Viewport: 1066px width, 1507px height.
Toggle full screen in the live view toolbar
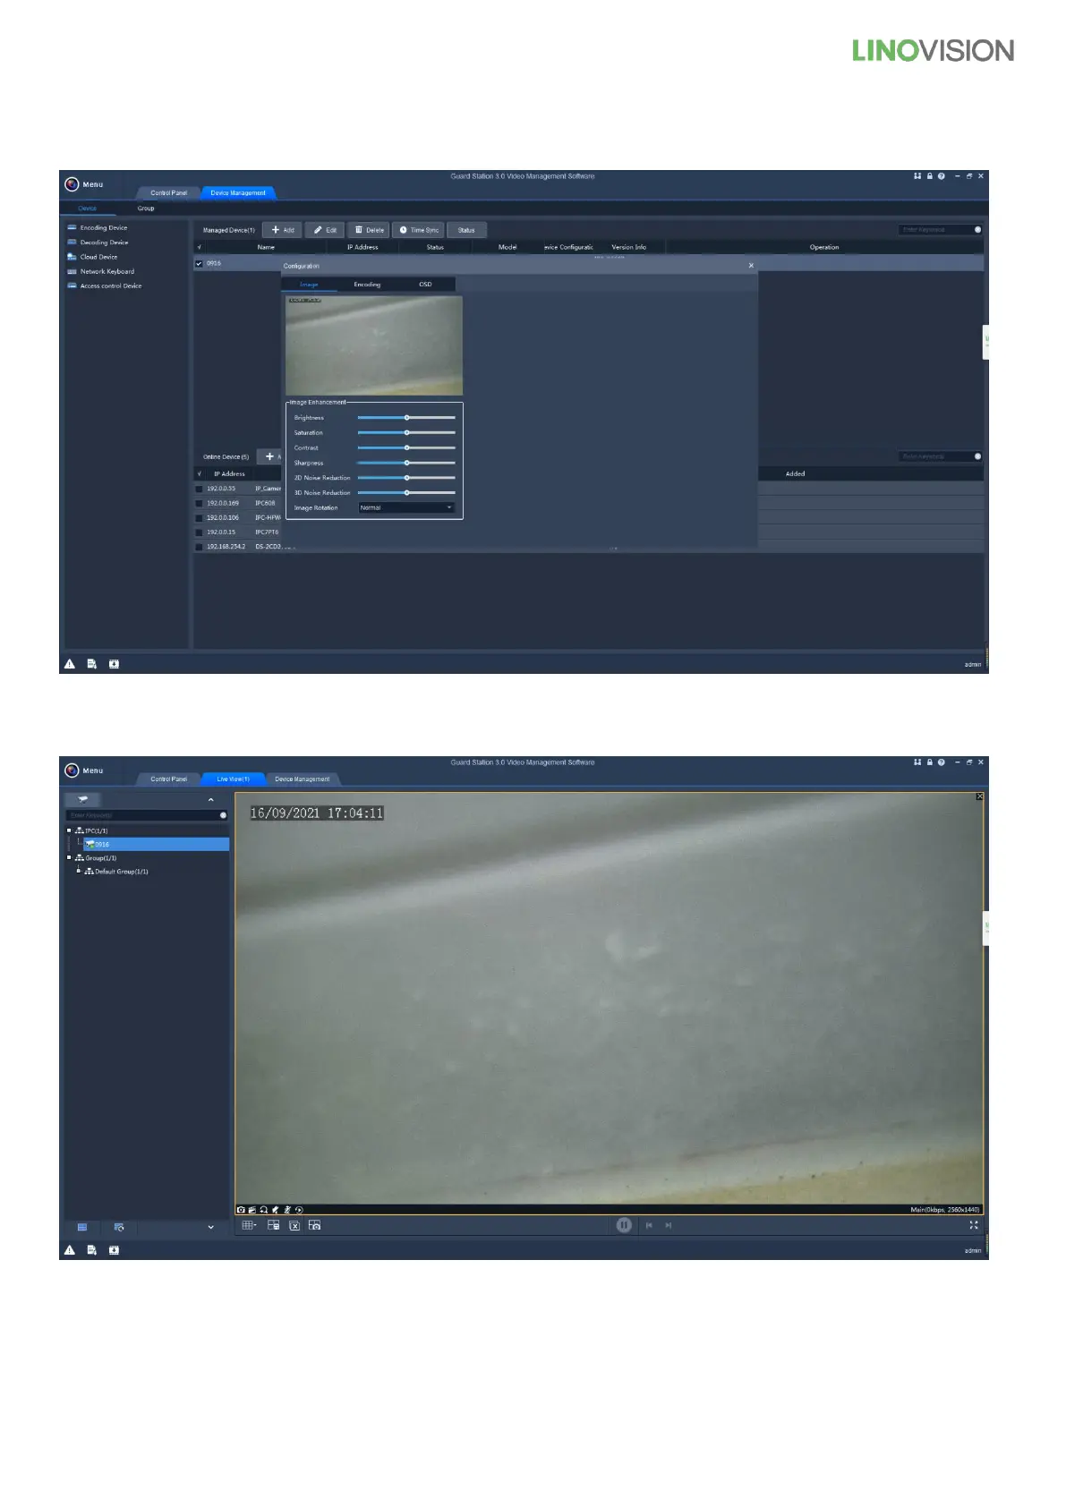(x=974, y=1225)
